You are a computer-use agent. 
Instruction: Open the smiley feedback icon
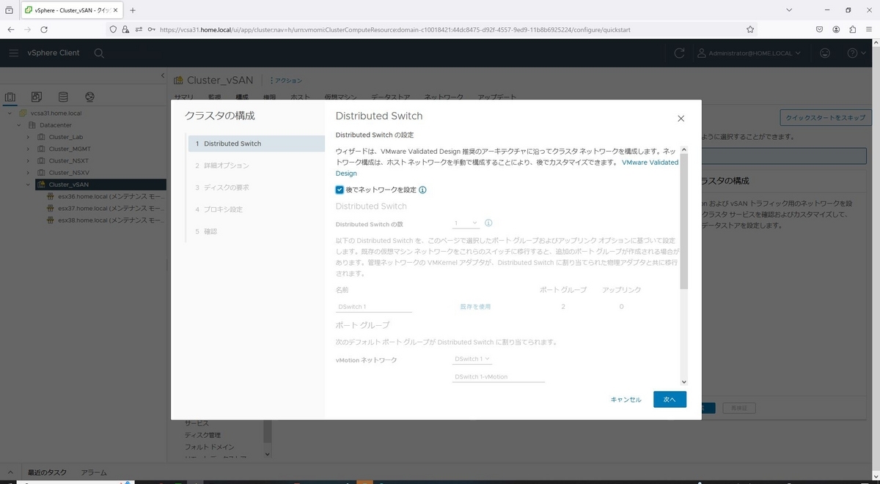[x=826, y=53]
